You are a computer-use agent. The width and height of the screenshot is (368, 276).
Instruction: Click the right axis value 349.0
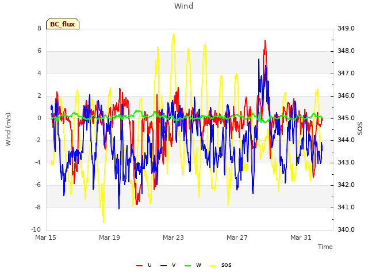[x=346, y=28]
